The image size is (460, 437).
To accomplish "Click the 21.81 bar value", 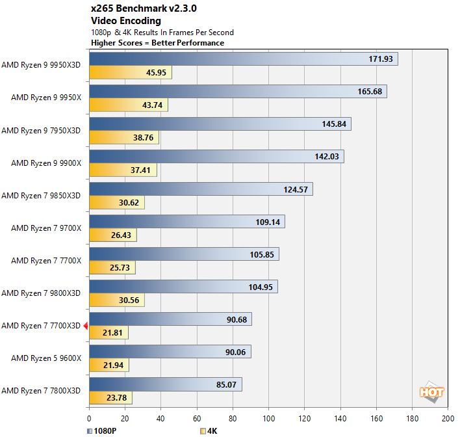I will click(112, 333).
